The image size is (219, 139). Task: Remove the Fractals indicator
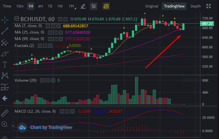50,46
